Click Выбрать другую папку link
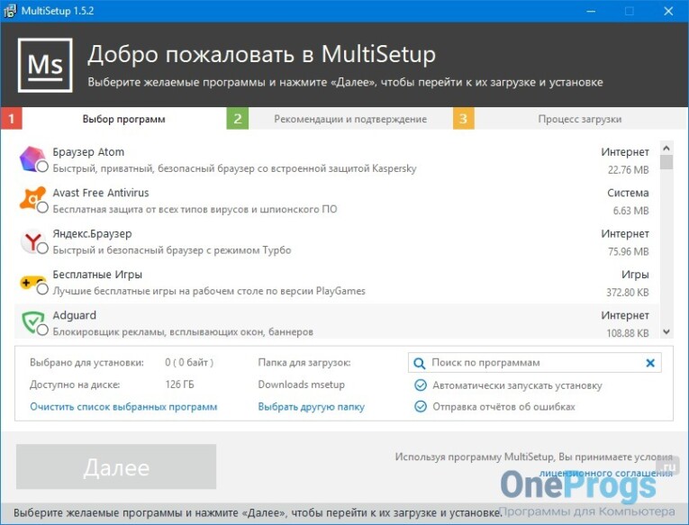The image size is (689, 525). click(311, 407)
